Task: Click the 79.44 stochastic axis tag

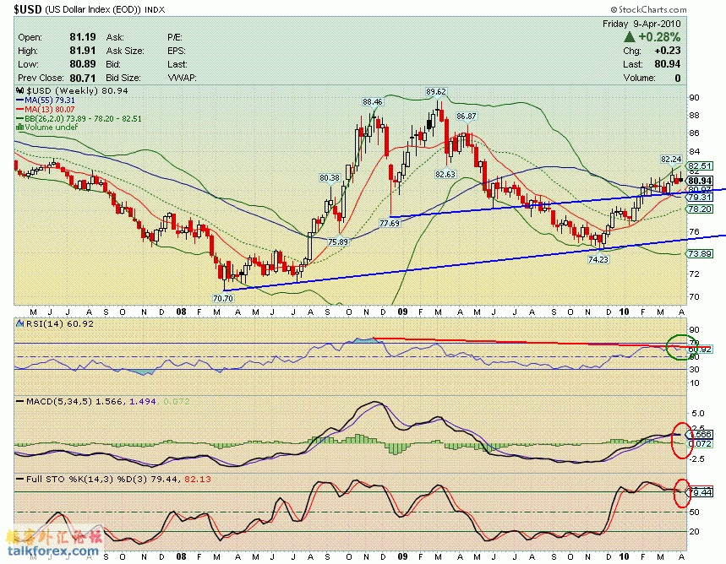Action: click(x=701, y=492)
